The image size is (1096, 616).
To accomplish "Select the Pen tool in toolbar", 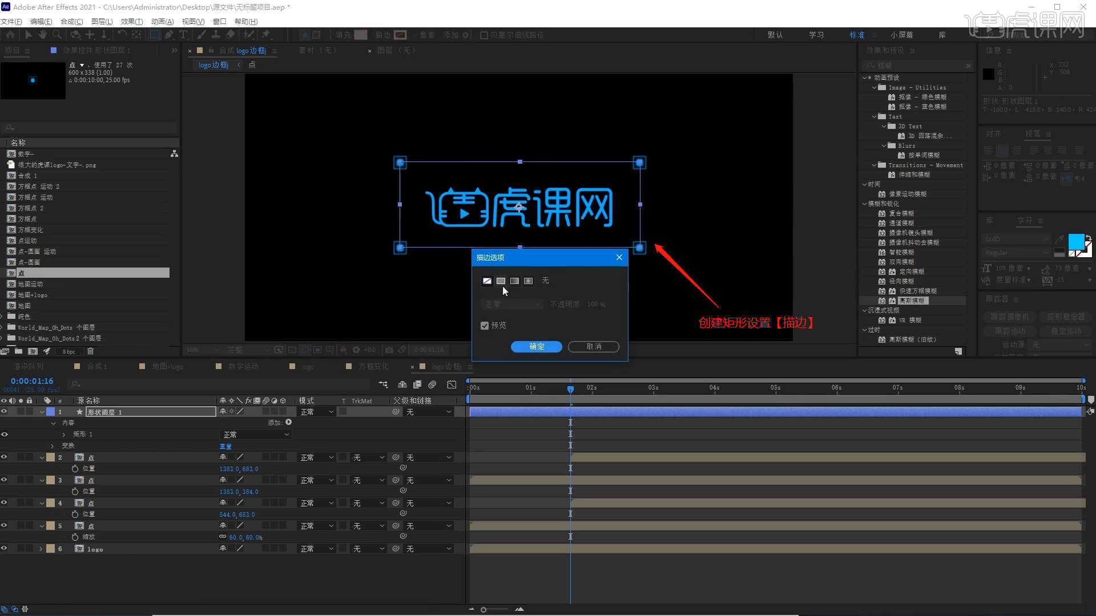I will click(169, 35).
